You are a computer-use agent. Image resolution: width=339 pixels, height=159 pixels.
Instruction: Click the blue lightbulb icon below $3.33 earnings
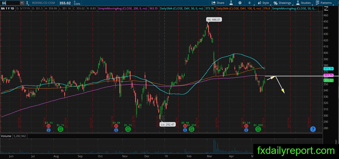pyautogui.click(x=48, y=130)
